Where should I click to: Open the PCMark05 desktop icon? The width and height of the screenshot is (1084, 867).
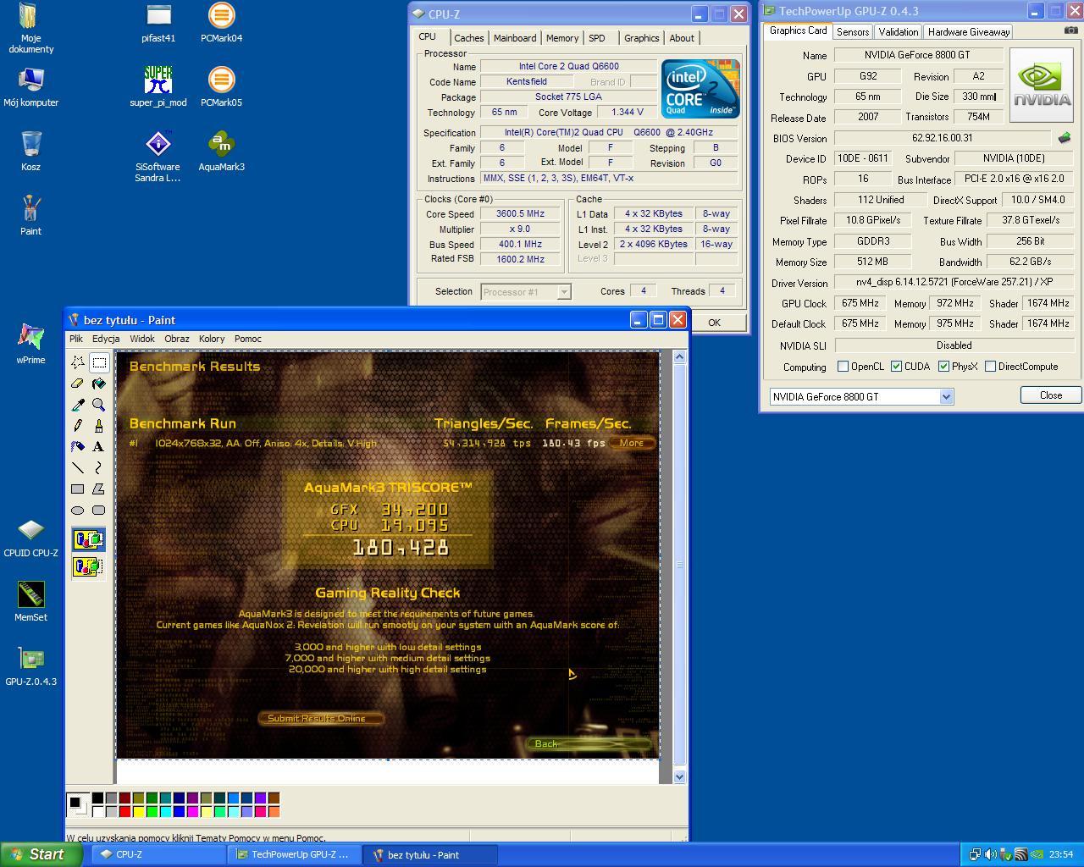tap(221, 87)
